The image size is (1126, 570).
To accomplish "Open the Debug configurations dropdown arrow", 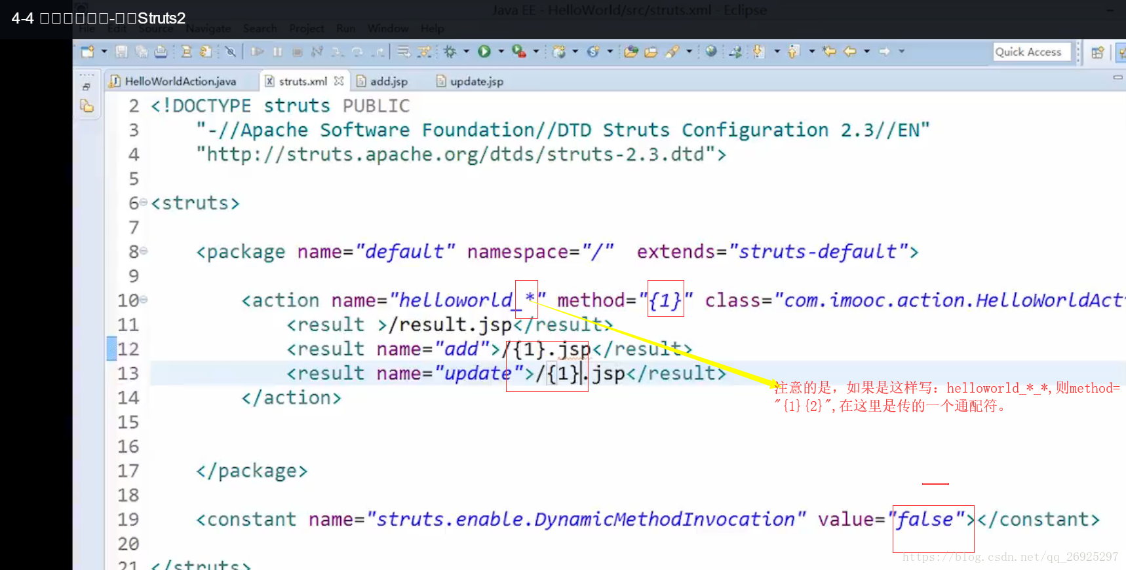I will 467,51.
